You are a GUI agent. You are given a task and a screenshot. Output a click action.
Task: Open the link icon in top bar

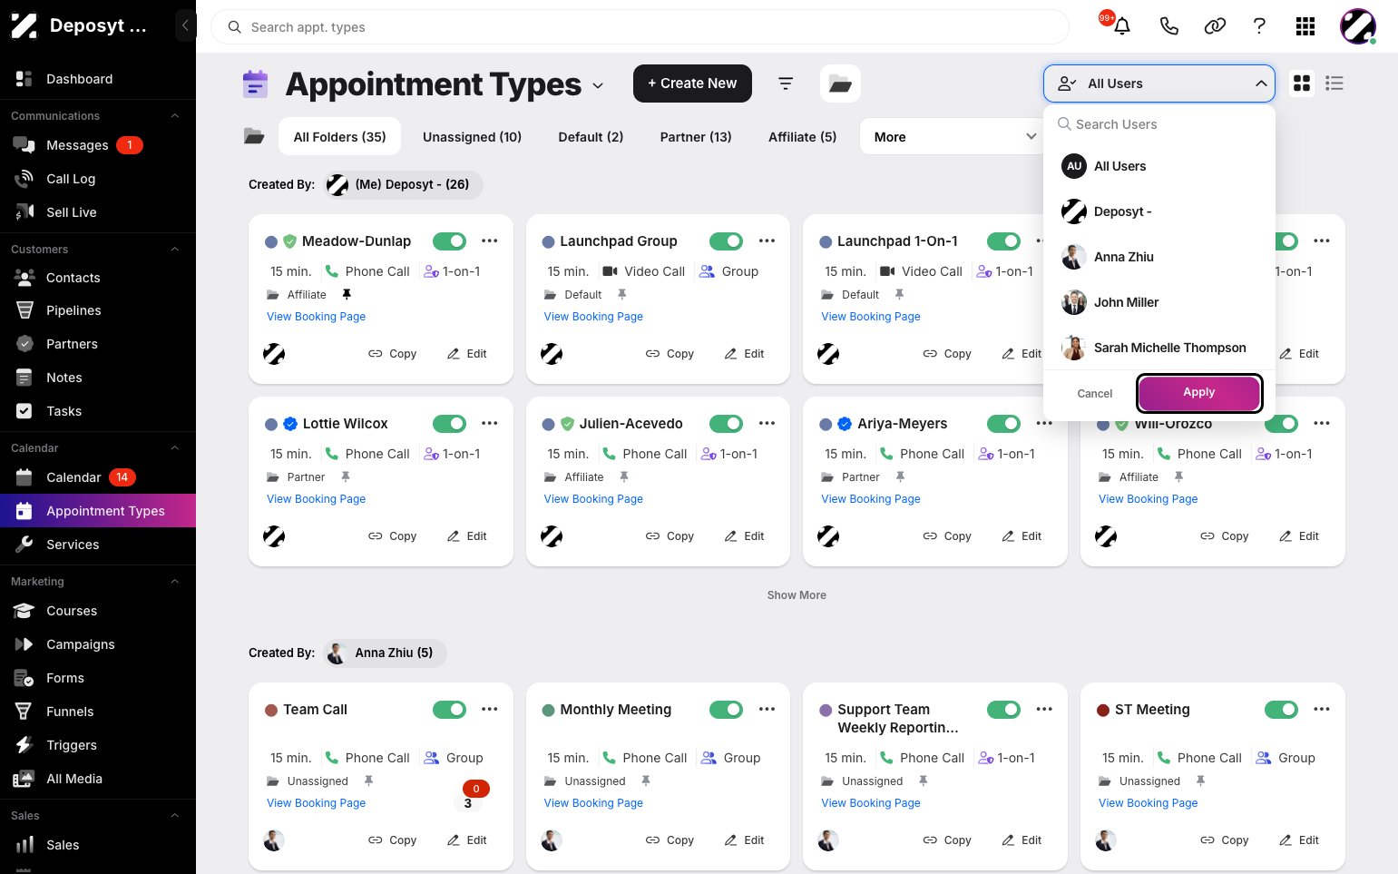coord(1215,26)
